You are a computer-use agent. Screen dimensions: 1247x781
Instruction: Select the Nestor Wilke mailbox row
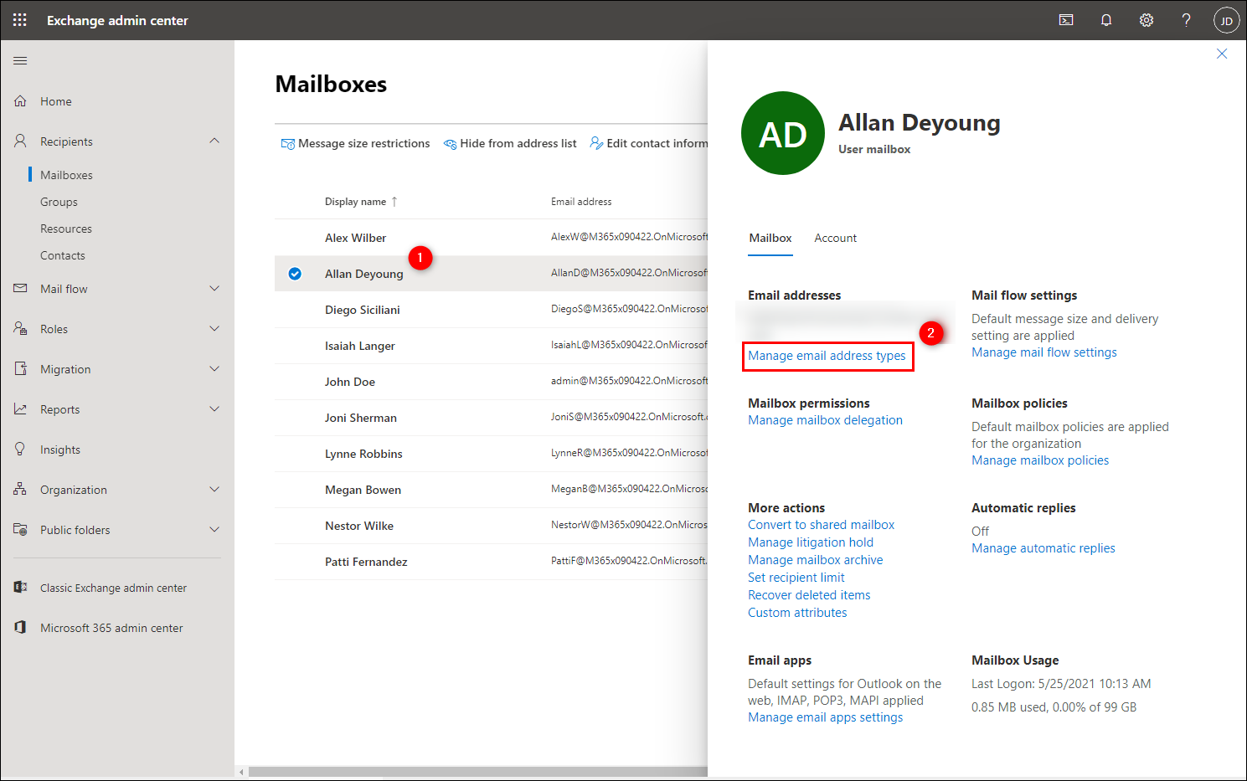pyautogui.click(x=492, y=526)
